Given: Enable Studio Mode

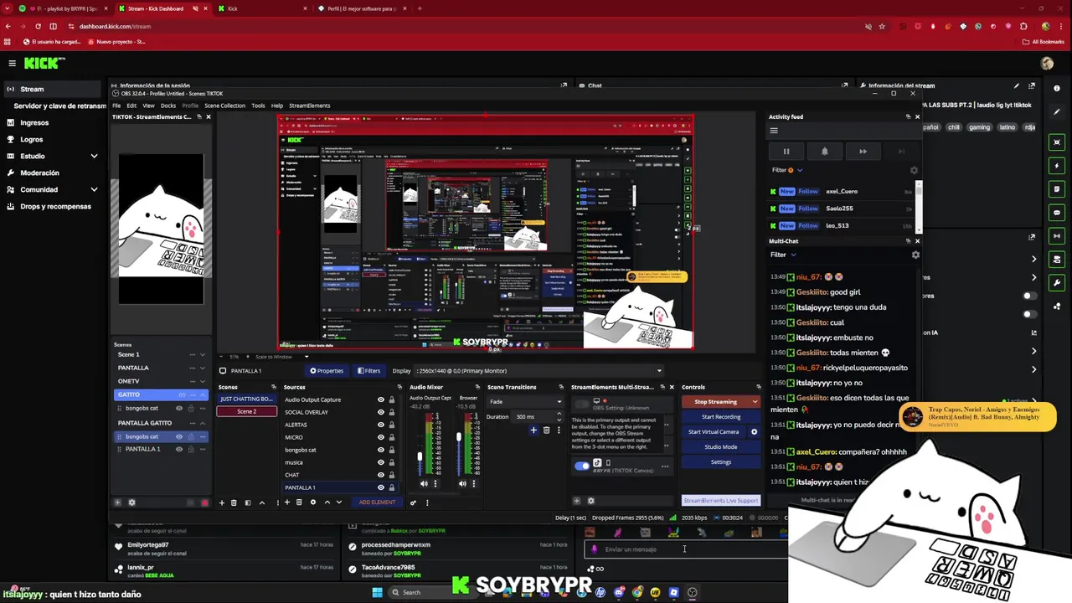Looking at the screenshot, I should [x=721, y=447].
